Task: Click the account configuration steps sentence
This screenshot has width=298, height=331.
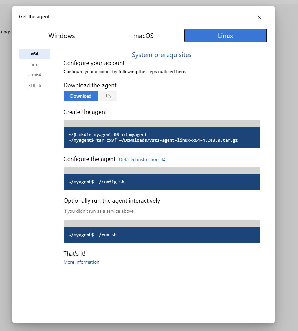Action: (x=125, y=72)
